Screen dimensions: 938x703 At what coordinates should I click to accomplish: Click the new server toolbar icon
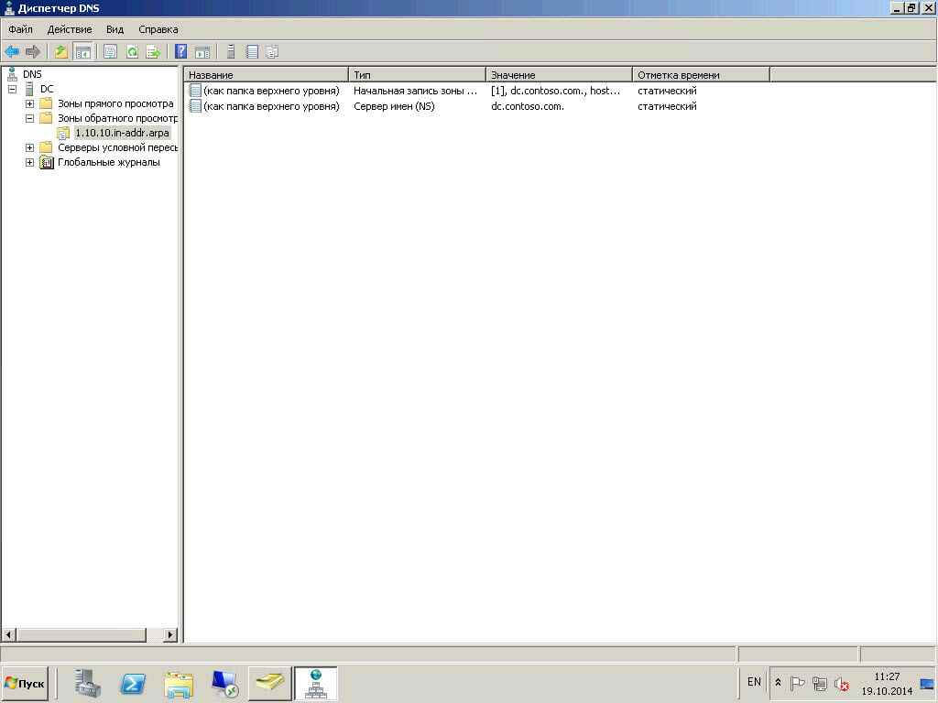pos(231,52)
